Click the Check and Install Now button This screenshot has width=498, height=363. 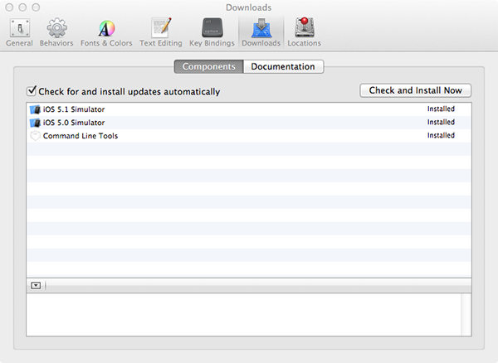(x=416, y=90)
